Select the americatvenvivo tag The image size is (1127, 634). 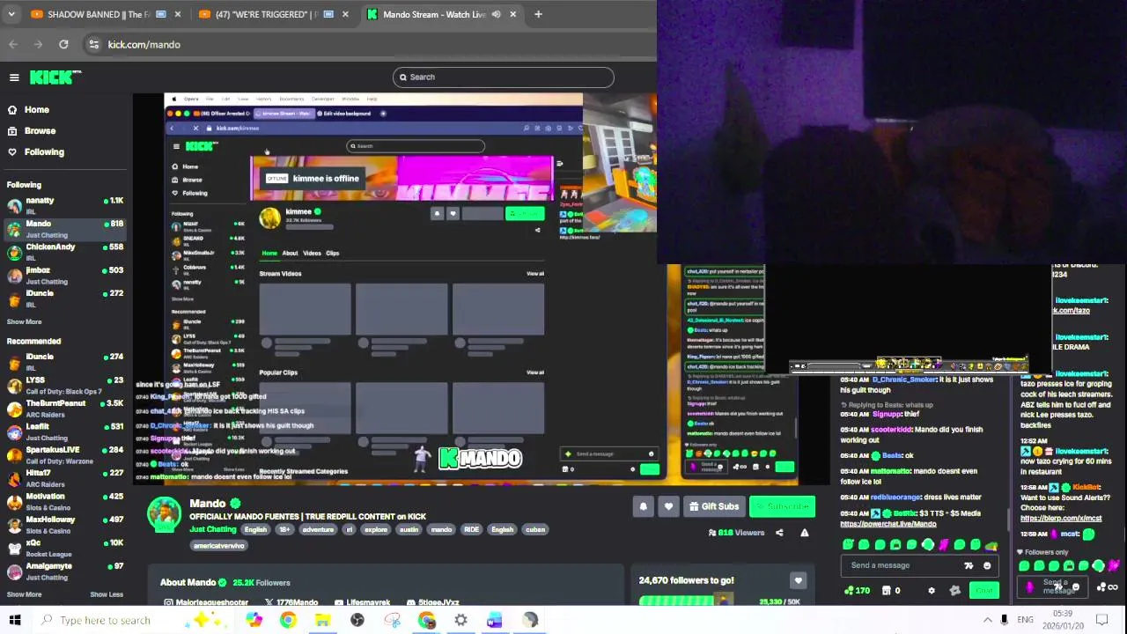click(x=219, y=545)
